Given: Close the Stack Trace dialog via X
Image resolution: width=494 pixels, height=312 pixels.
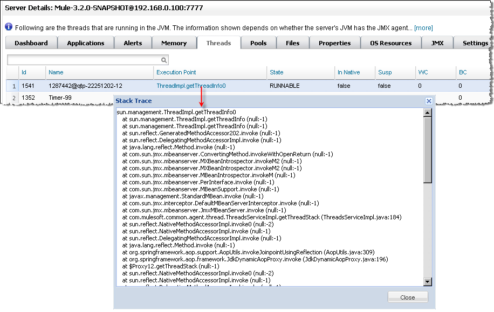Looking at the screenshot, I should (429, 101).
